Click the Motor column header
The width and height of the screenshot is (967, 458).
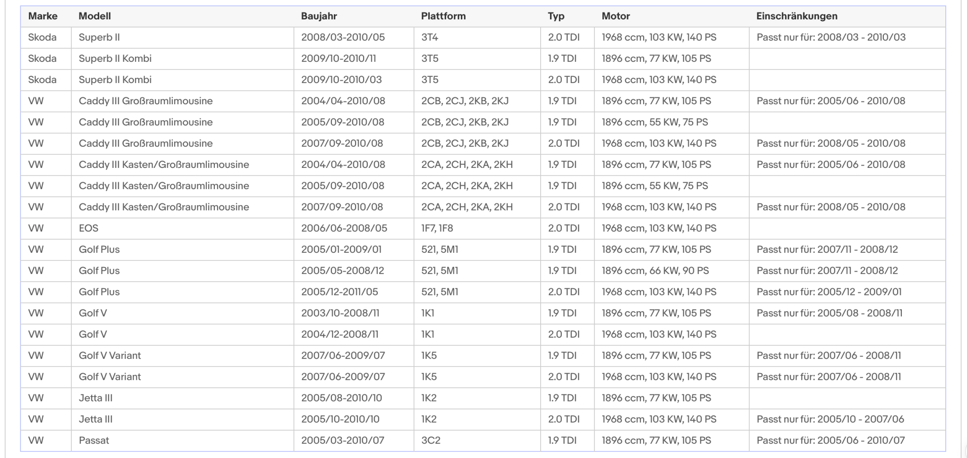coord(616,16)
